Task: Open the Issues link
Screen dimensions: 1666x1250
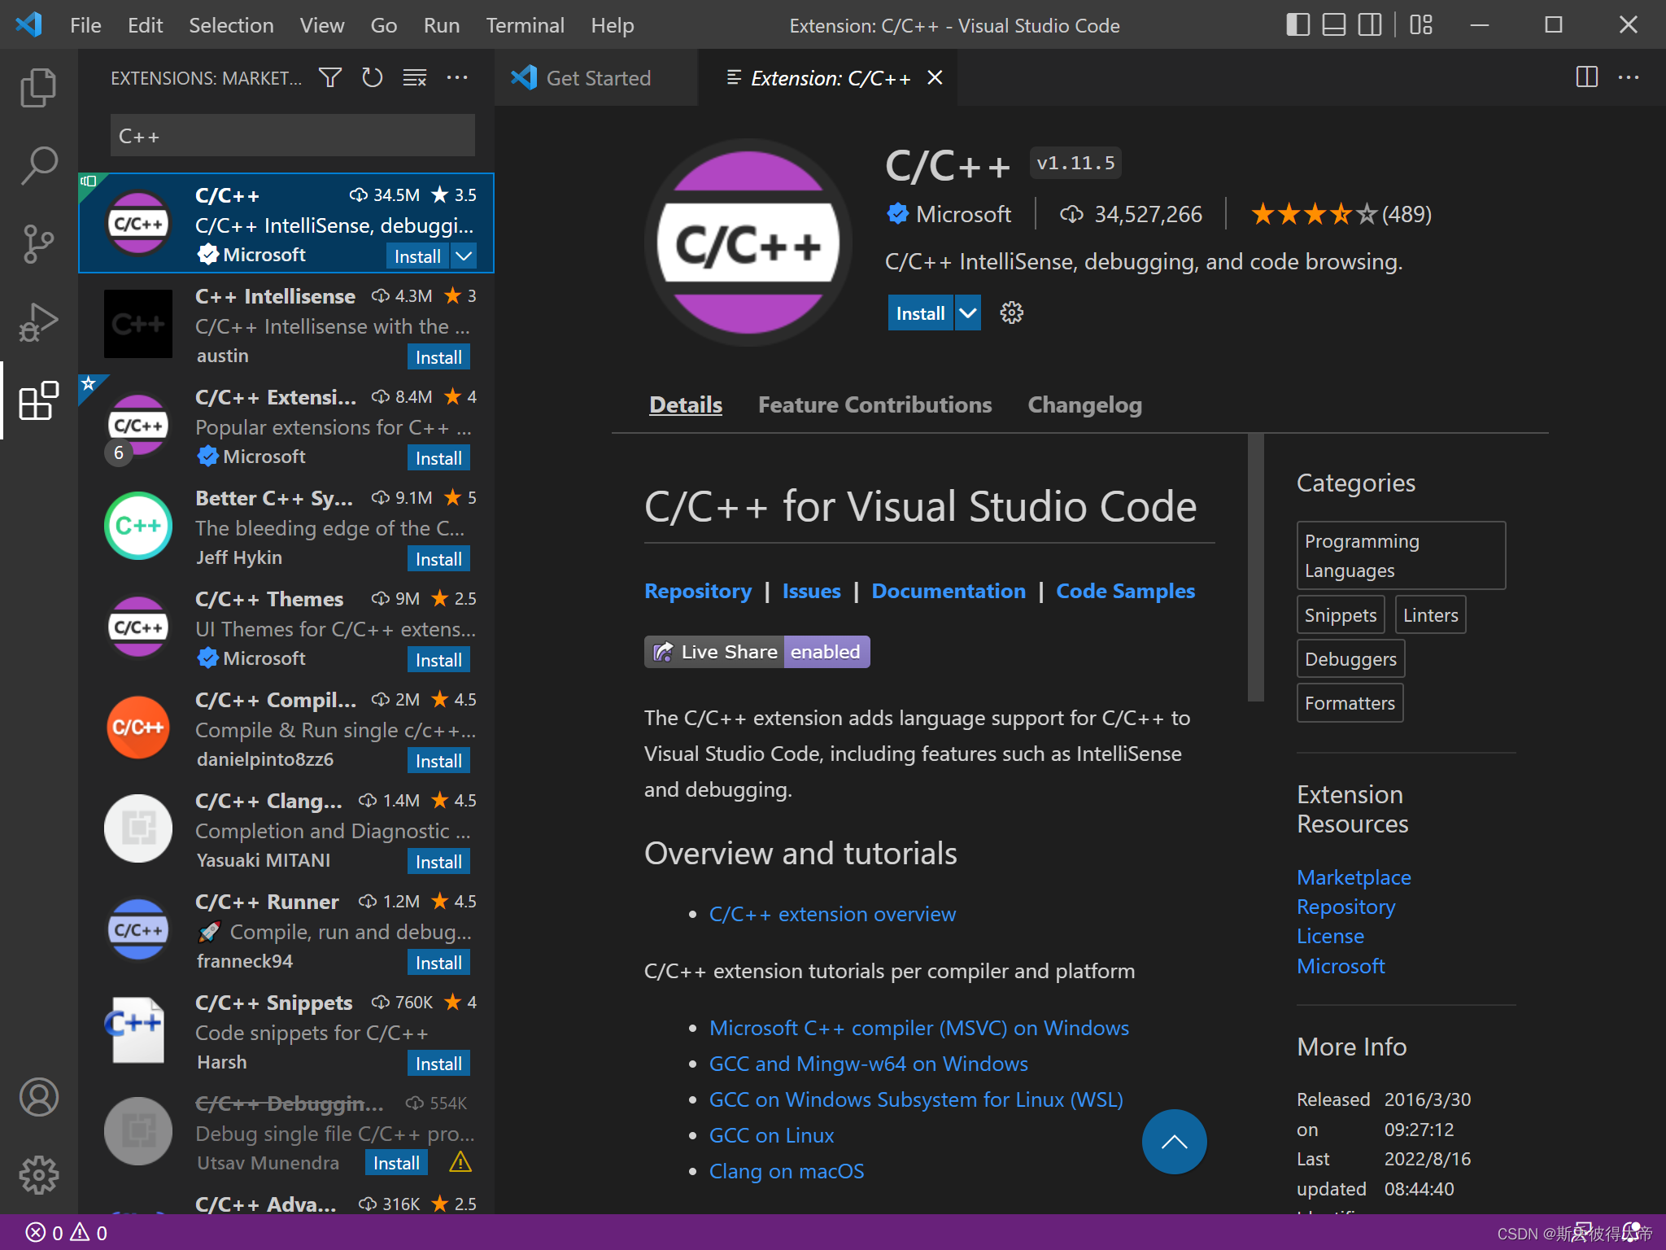Action: [x=811, y=591]
